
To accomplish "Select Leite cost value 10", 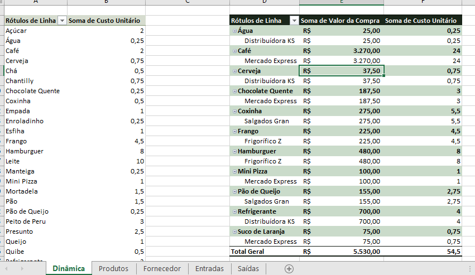I will point(106,161).
